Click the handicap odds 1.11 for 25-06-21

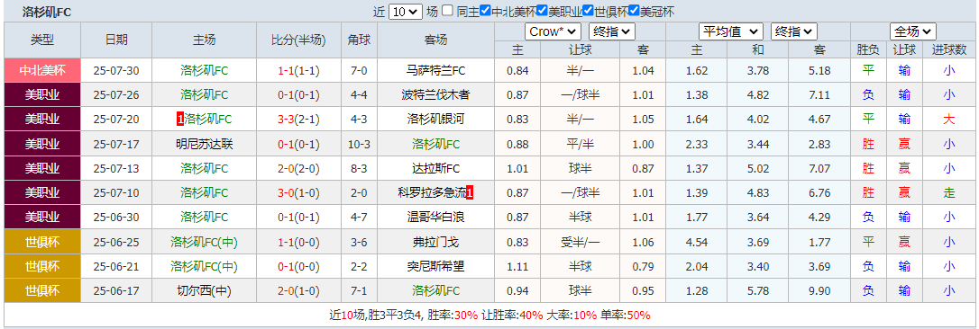click(517, 266)
